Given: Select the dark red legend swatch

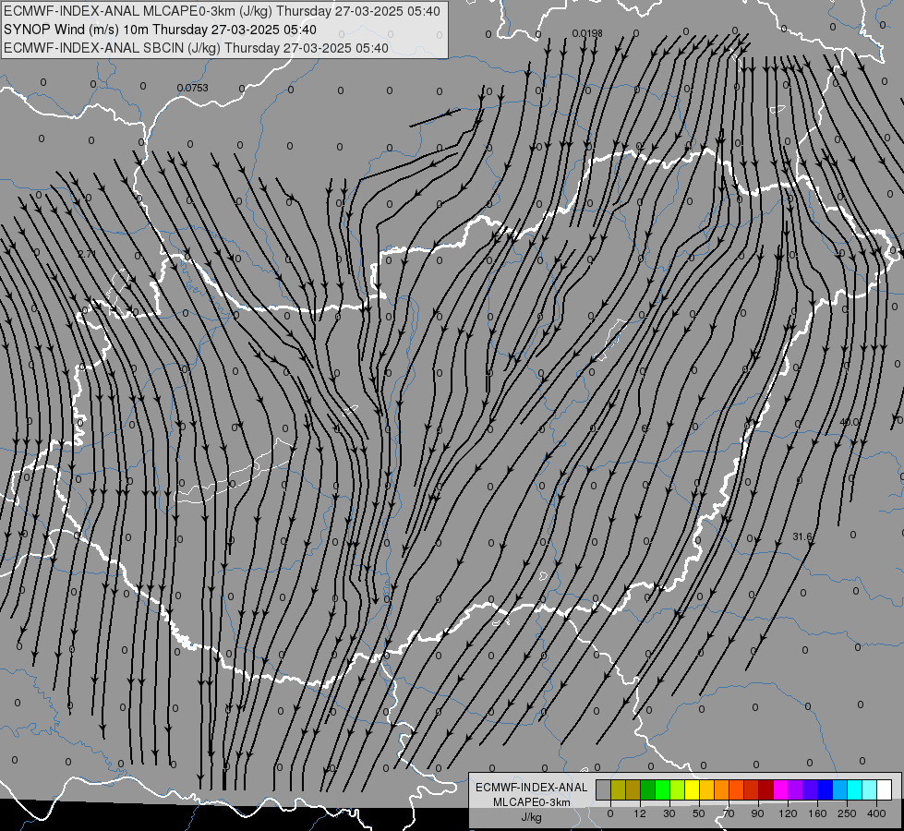Looking at the screenshot, I should [766, 789].
